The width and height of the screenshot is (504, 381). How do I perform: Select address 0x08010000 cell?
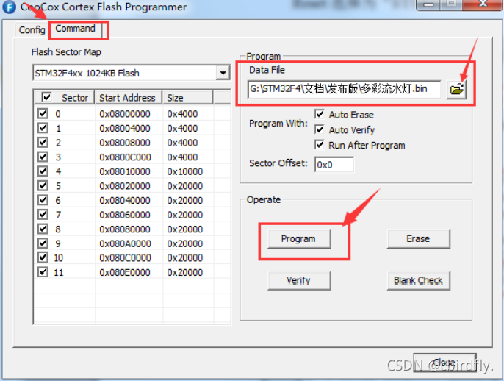tap(125, 171)
